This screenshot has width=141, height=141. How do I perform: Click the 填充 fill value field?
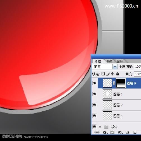pyautogui.click(x=138, y=74)
